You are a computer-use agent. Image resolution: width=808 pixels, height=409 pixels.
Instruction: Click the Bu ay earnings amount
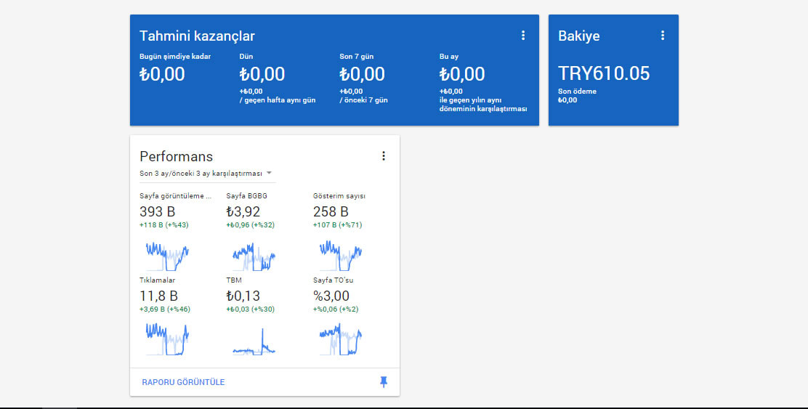click(462, 74)
